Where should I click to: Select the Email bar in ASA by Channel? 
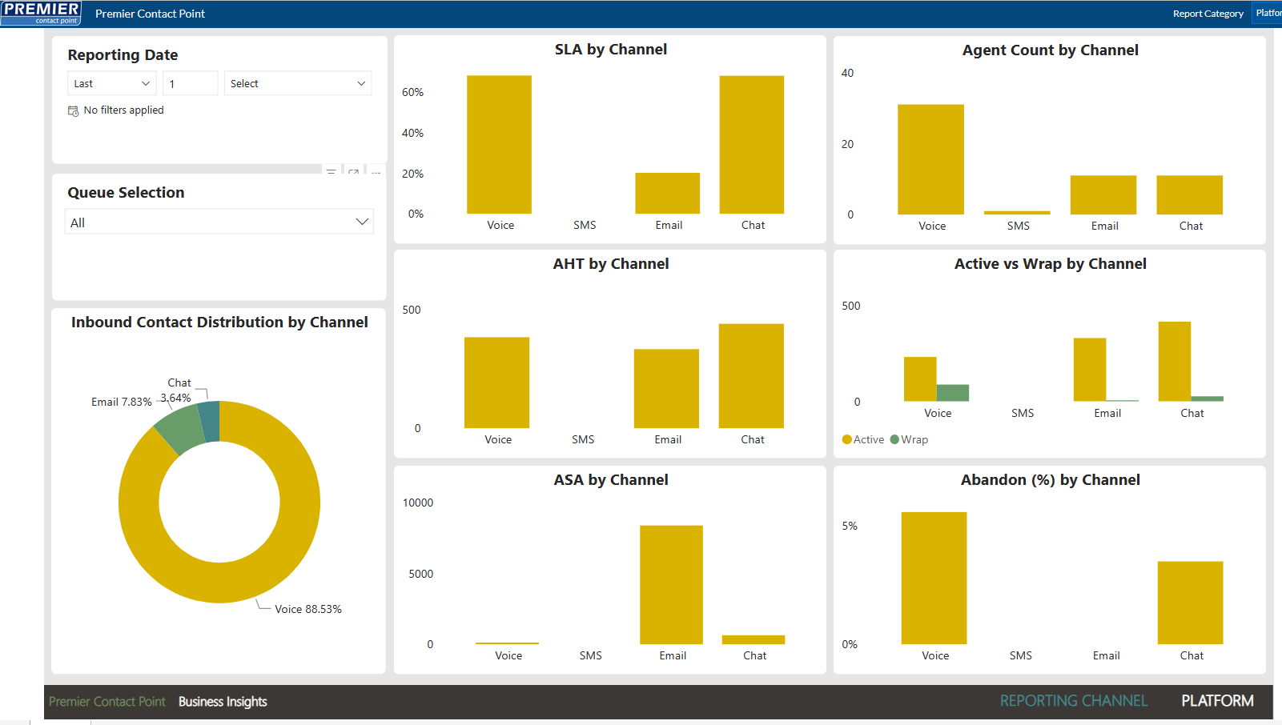pyautogui.click(x=671, y=585)
